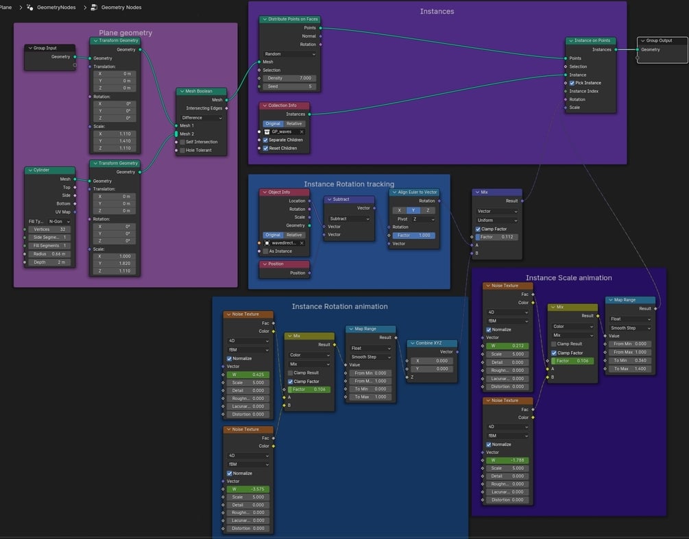Enable Self Intersection on Mesh Boolean

coord(182,142)
